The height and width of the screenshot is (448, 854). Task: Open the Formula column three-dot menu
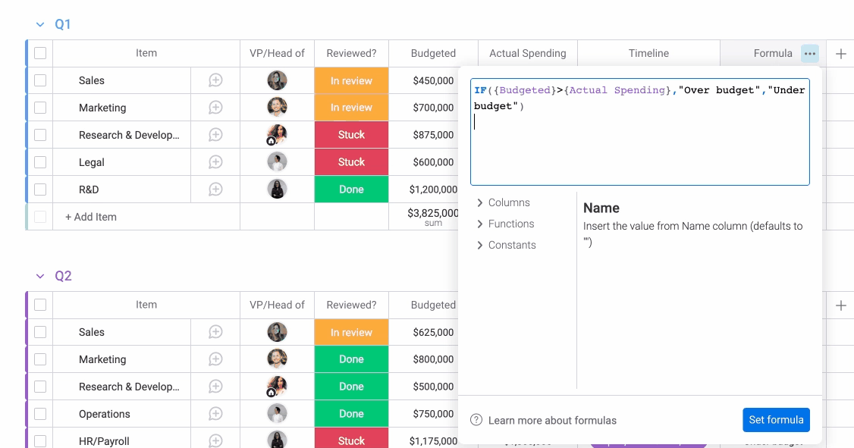coord(810,53)
